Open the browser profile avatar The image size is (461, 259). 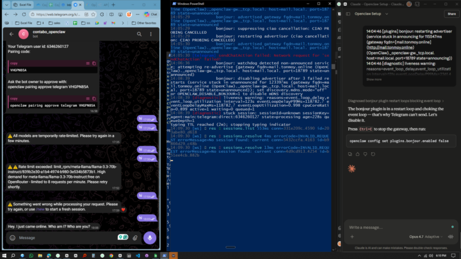(129, 14)
